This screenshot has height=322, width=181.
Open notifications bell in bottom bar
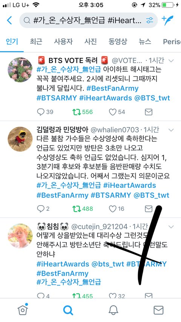click(x=113, y=310)
